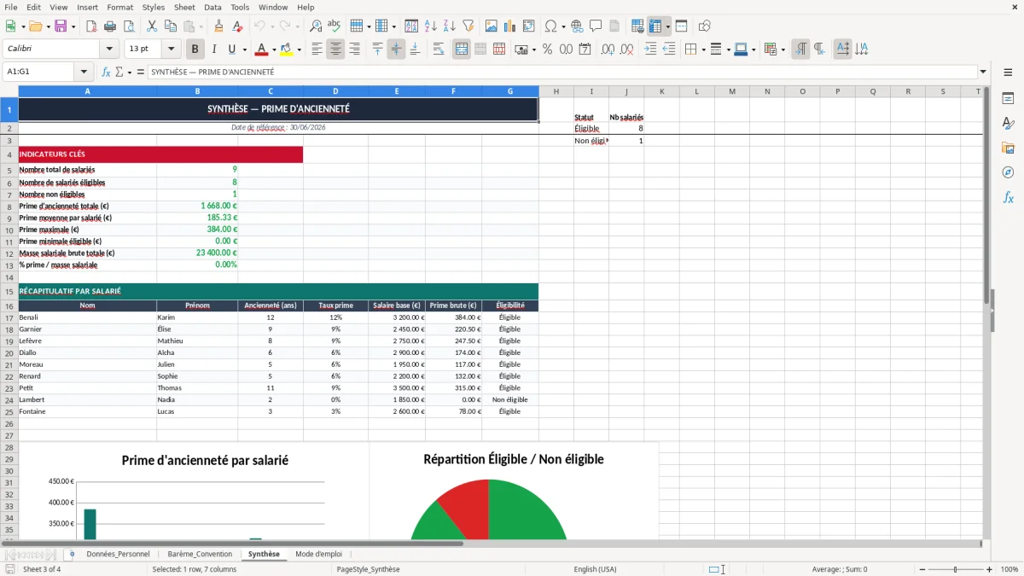Click the Save document icon
Viewport: 1024px width, 576px height.
point(61,26)
